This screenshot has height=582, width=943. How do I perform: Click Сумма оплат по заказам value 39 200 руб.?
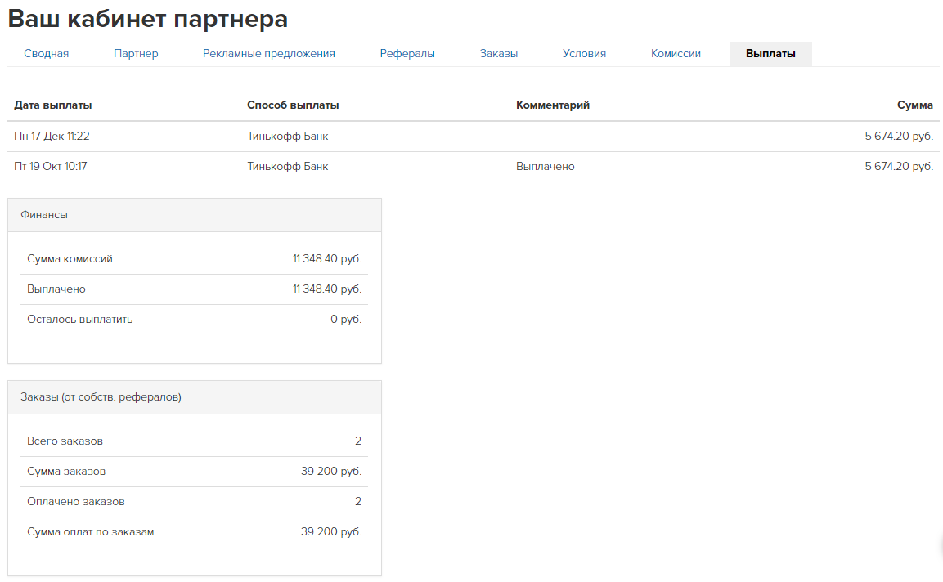coord(331,531)
